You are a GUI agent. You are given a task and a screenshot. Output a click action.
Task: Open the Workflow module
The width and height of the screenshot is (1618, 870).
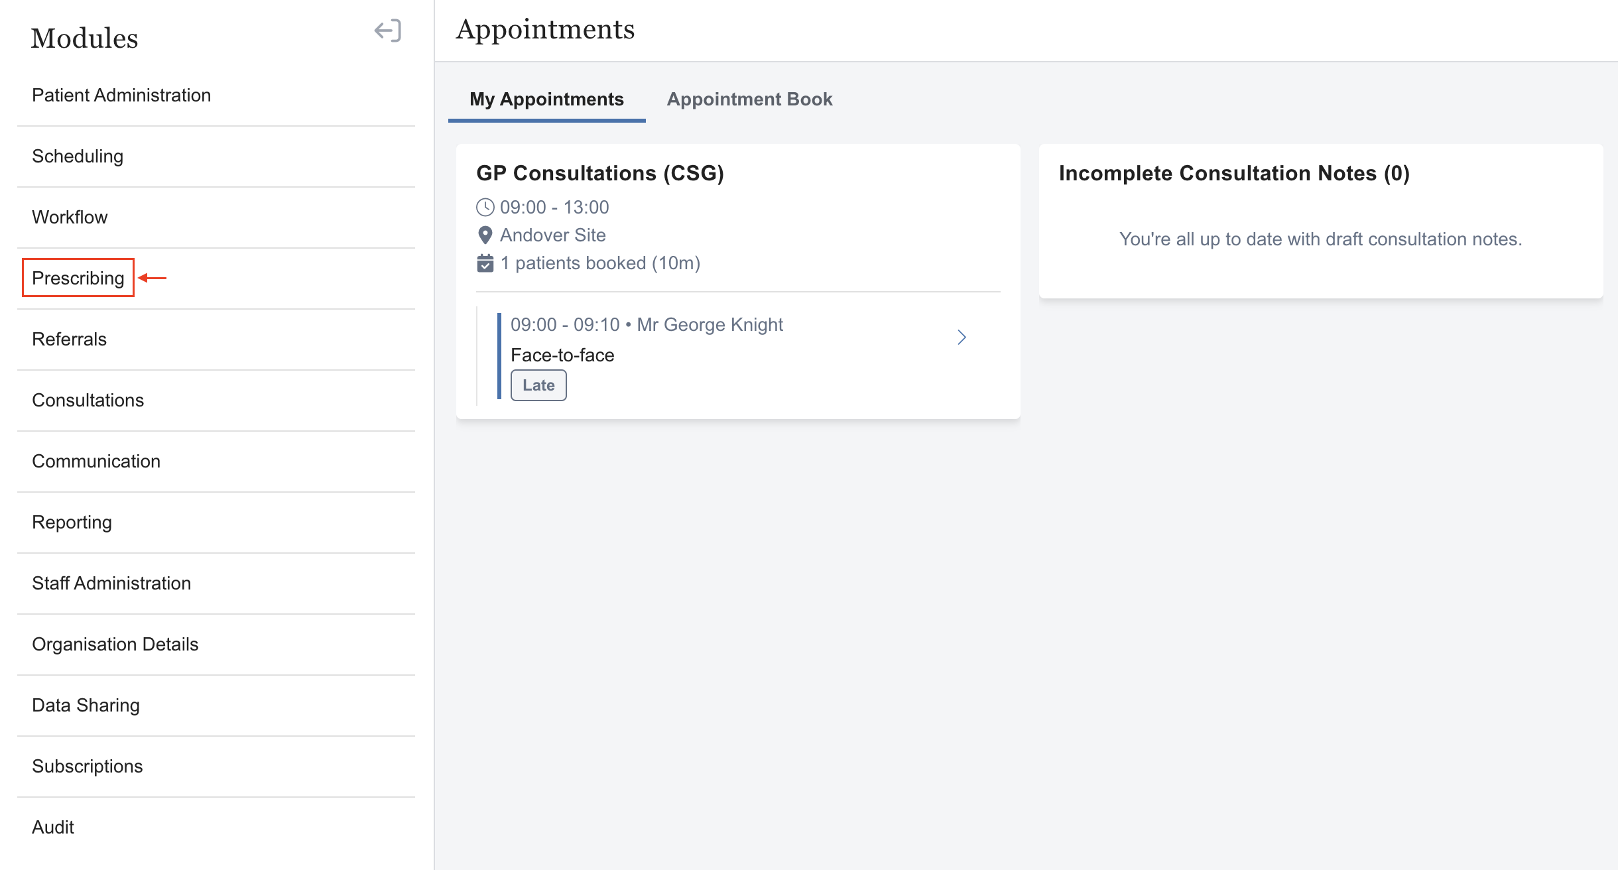point(70,217)
